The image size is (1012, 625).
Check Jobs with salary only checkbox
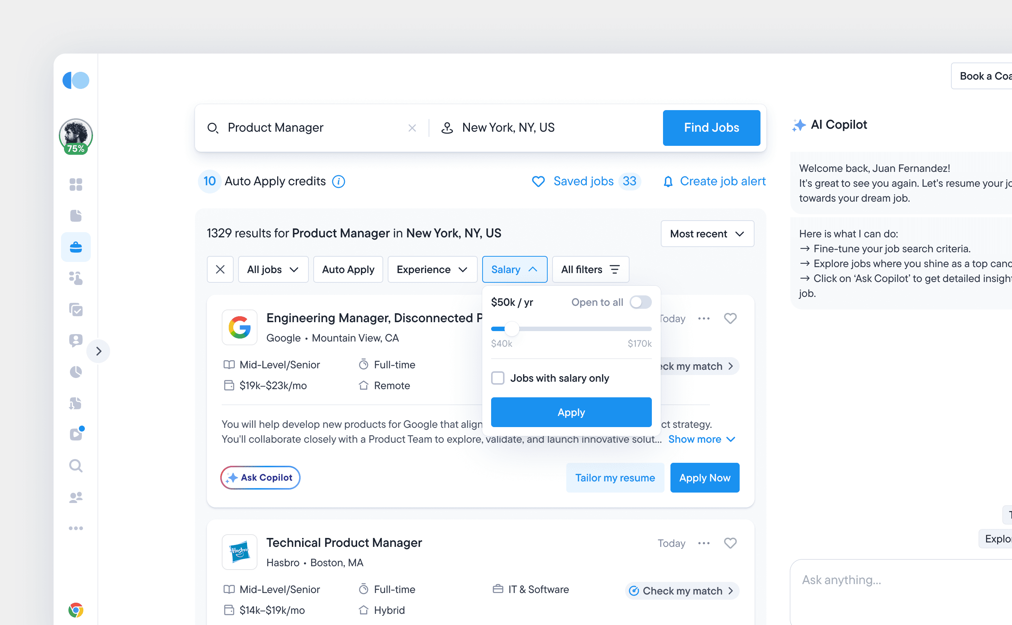pos(498,378)
